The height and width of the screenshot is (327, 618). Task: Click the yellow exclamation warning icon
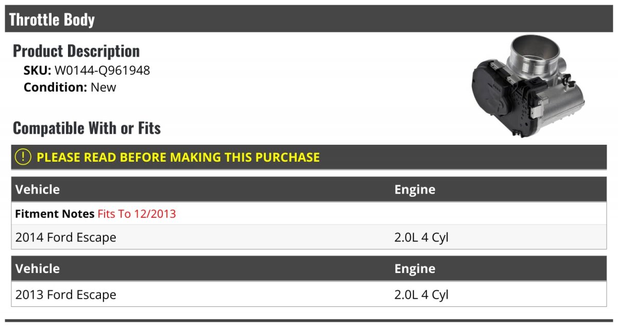pyautogui.click(x=23, y=157)
